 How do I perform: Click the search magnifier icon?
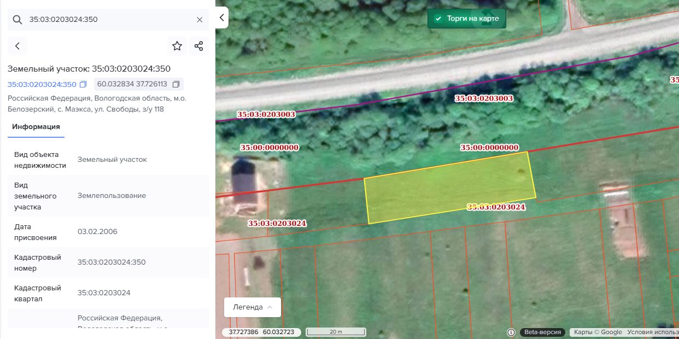pyautogui.click(x=17, y=20)
